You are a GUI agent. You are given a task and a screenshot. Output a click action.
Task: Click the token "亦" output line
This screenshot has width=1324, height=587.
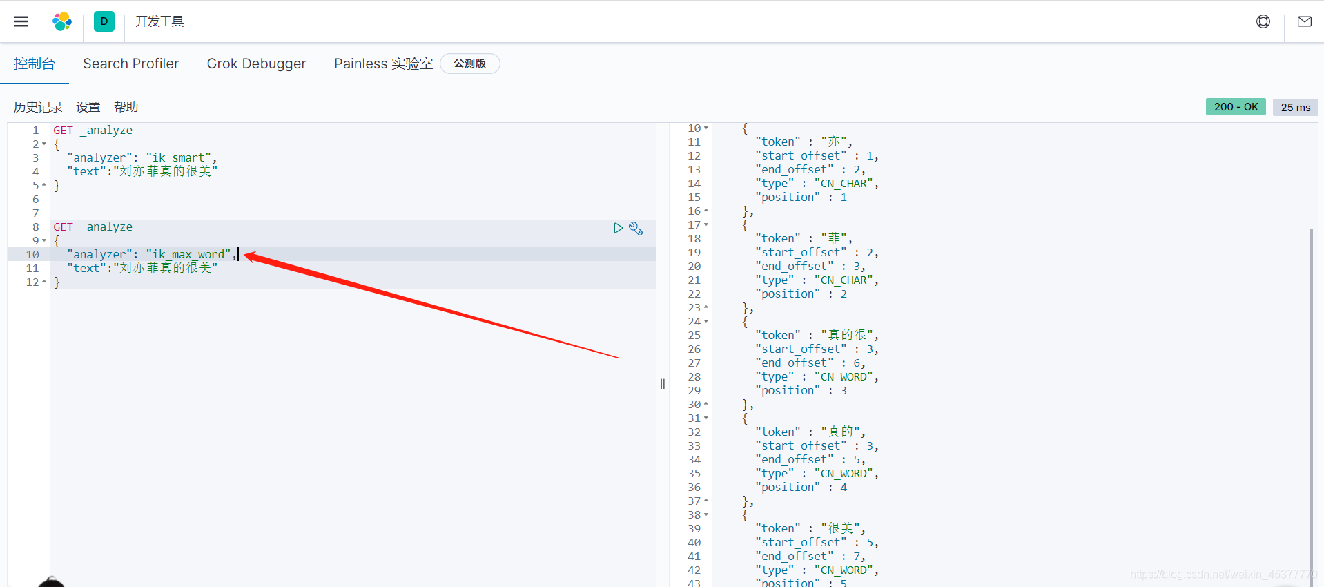[x=804, y=142]
